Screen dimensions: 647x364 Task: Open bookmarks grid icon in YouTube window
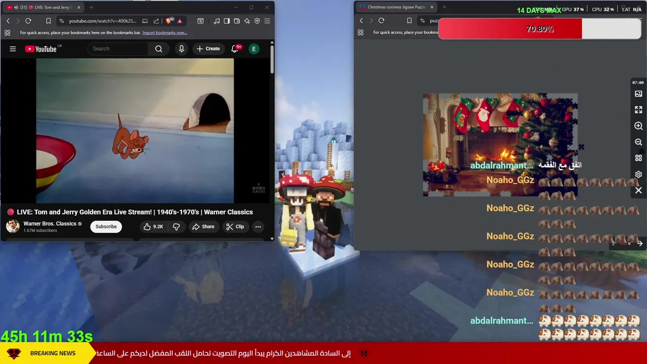7,33
